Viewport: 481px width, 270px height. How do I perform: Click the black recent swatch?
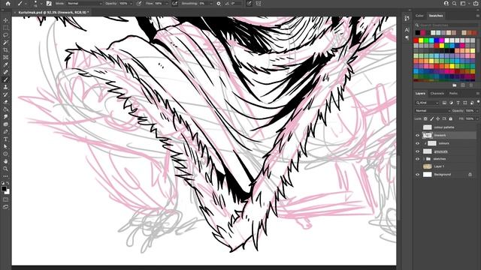418,33
